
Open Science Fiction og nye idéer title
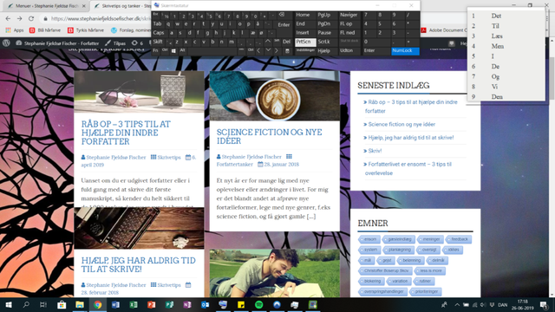(270, 136)
